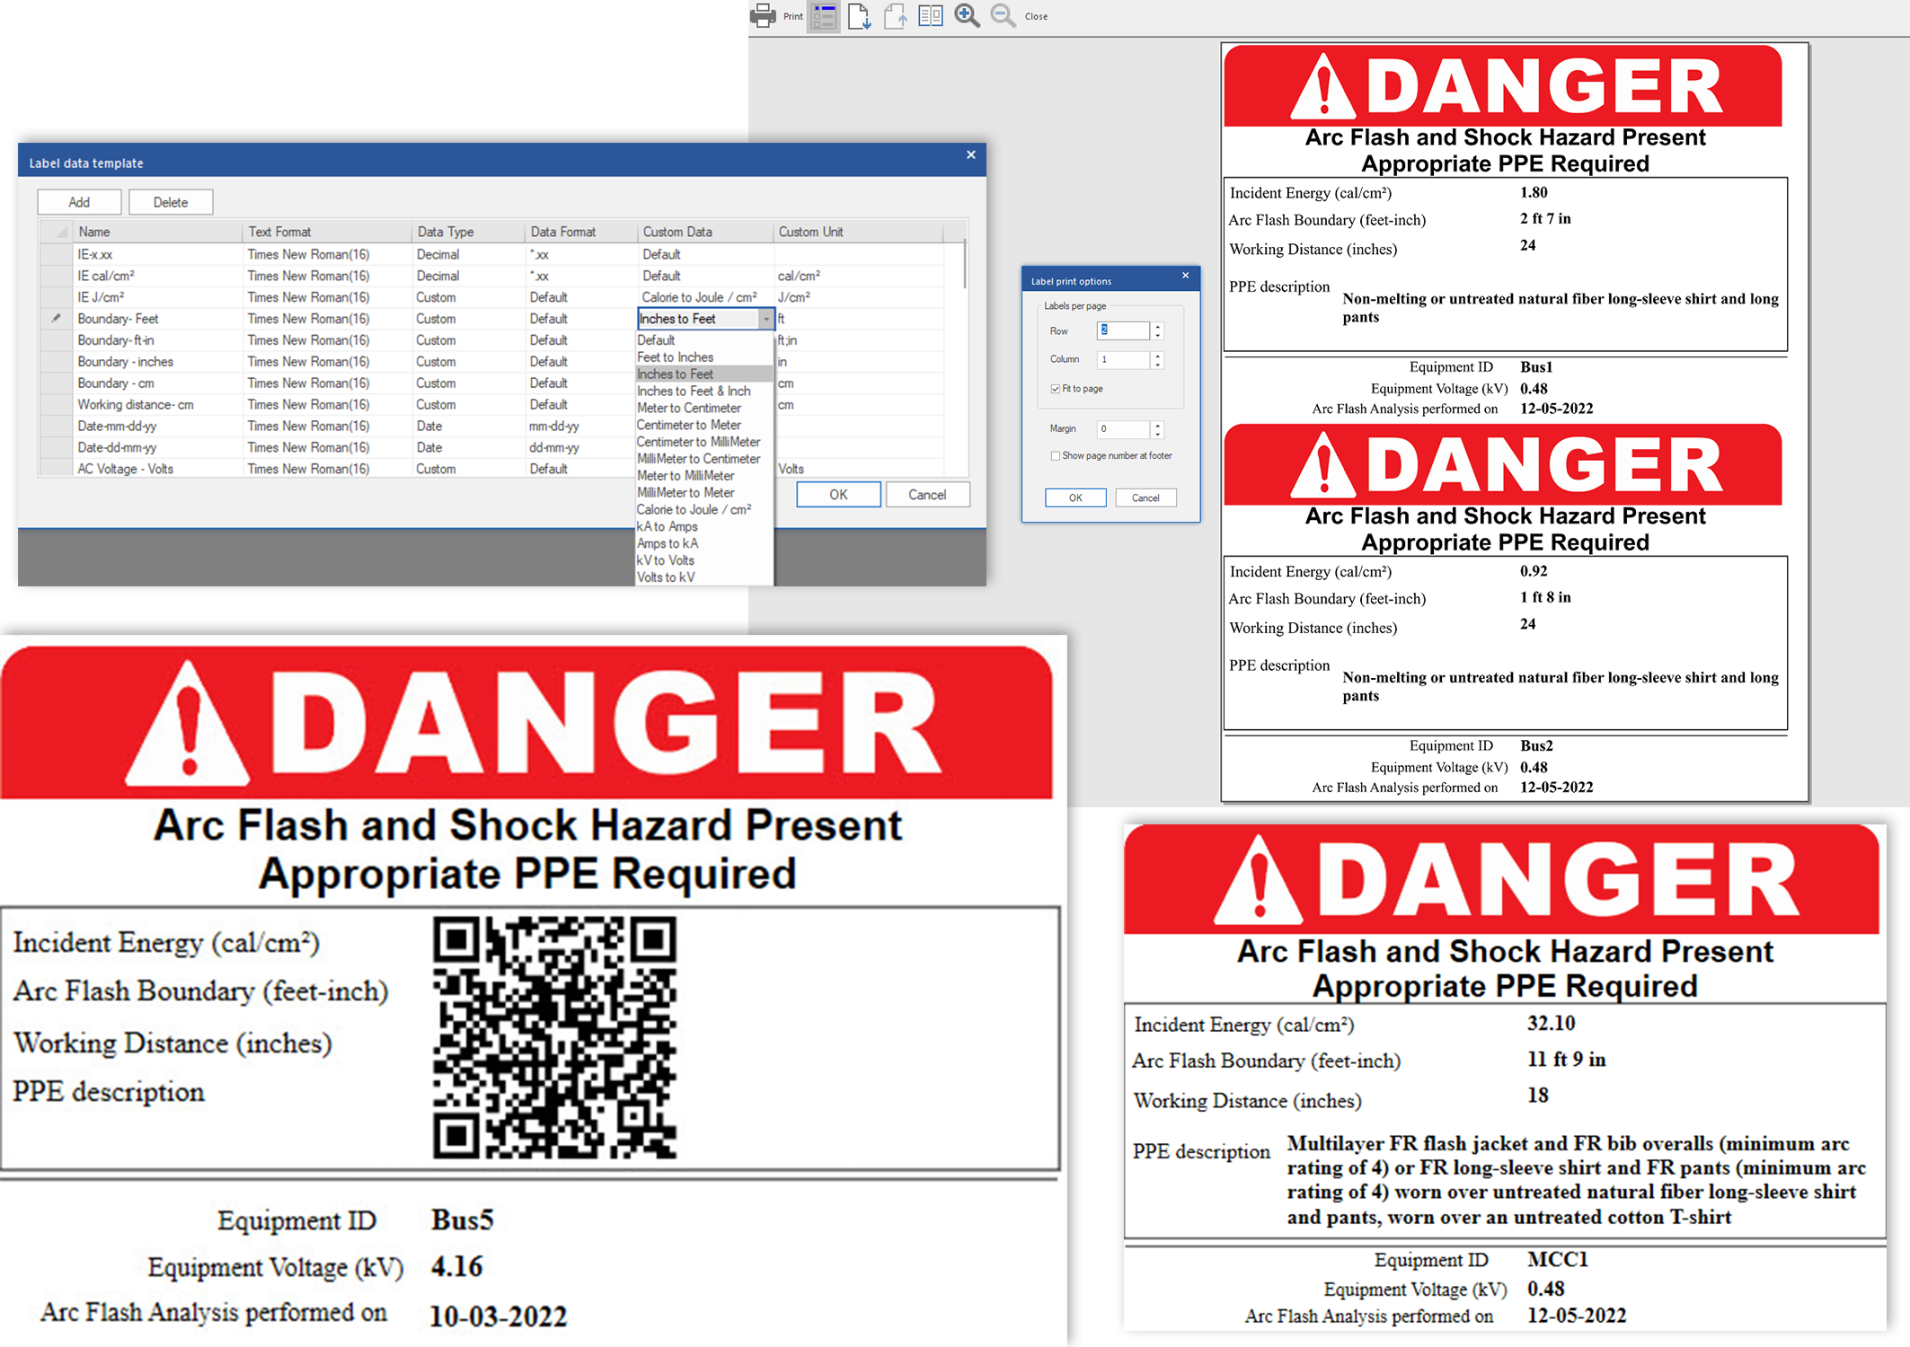This screenshot has height=1347, width=1910.
Task: Increase the Row count stepper up arrow
Action: click(x=1158, y=326)
